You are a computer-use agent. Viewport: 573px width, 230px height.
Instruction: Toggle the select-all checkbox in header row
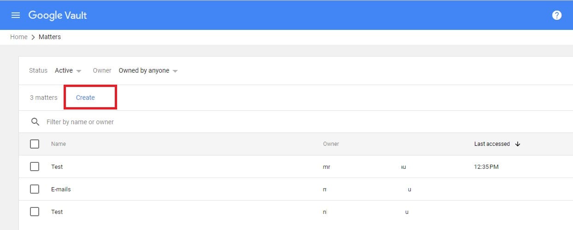[x=35, y=144]
